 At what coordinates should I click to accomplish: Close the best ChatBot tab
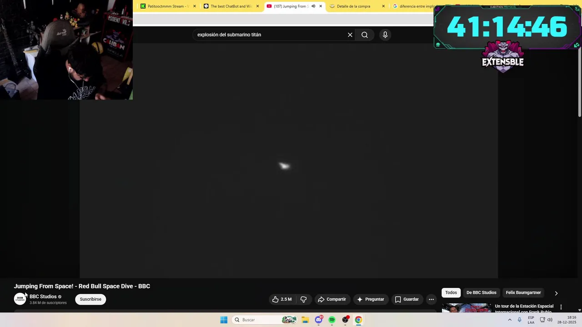pyautogui.click(x=257, y=6)
